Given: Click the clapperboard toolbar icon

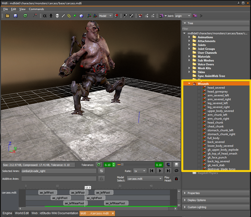Looking at the screenshot, I should (x=140, y=16).
